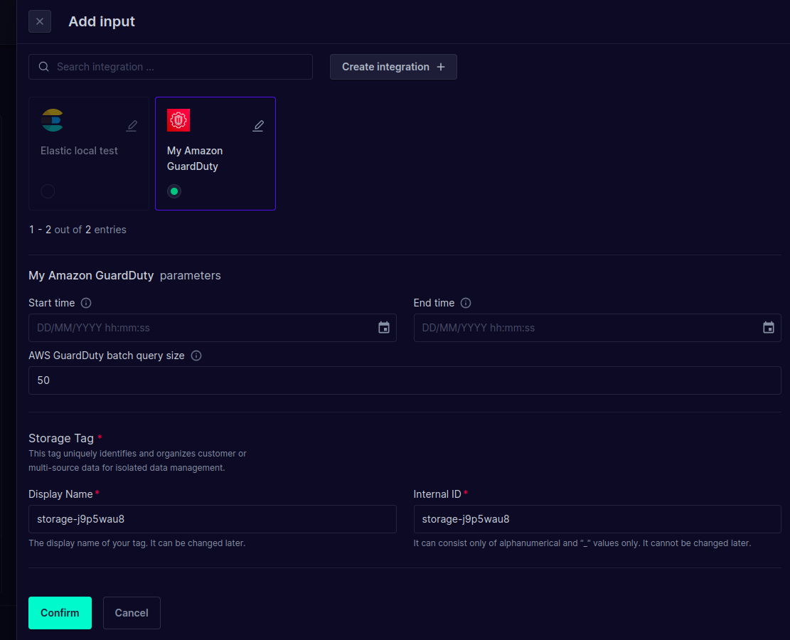Edit the My Amazon GuardDuty integration

click(258, 125)
